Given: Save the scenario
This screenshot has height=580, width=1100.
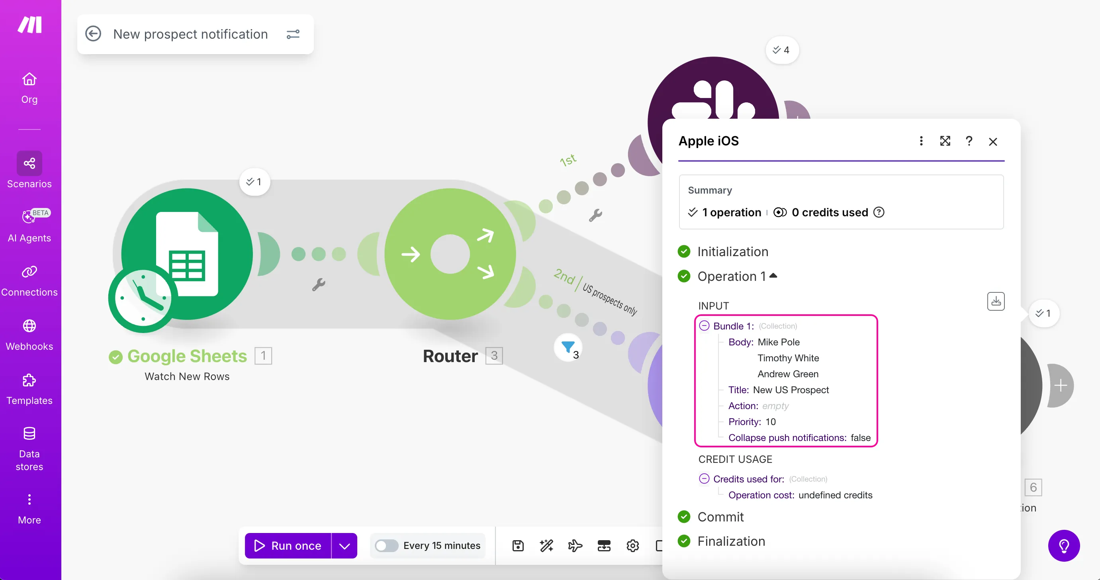Looking at the screenshot, I should click(x=518, y=545).
